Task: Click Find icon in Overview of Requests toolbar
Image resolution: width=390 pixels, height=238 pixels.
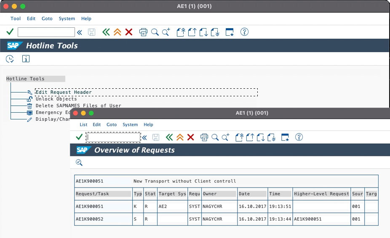Action: [x=215, y=137]
